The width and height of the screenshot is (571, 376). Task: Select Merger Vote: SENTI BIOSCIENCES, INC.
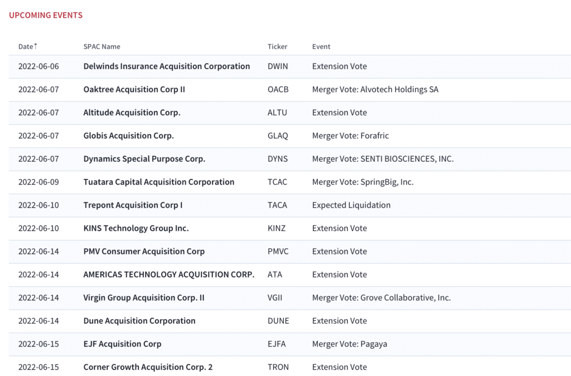[383, 159]
